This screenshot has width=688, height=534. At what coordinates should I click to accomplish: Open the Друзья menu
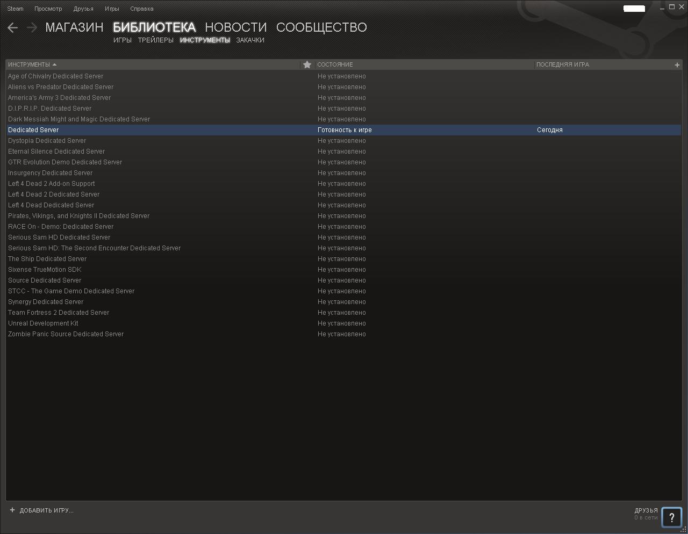(83, 9)
